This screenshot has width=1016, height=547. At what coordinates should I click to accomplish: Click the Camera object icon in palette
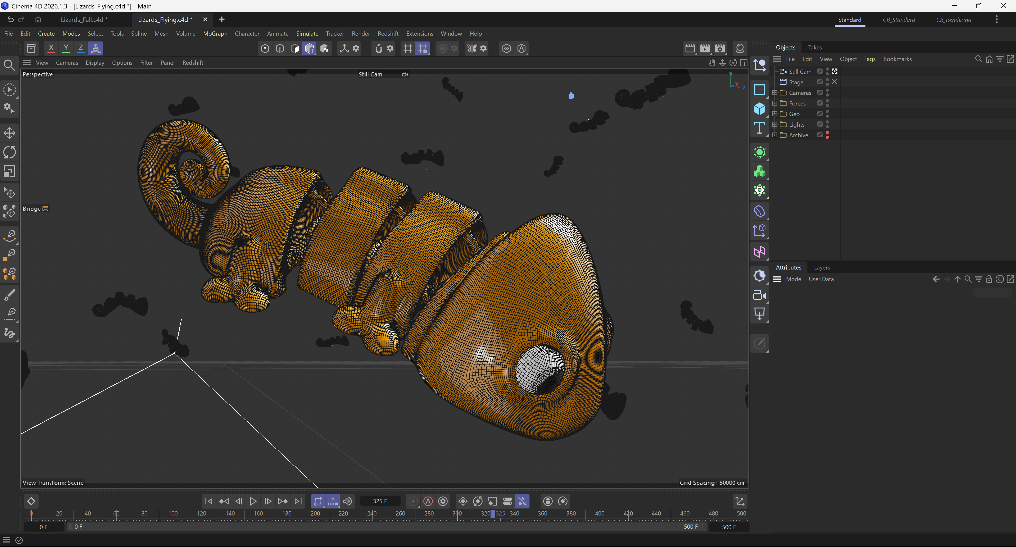(x=759, y=295)
